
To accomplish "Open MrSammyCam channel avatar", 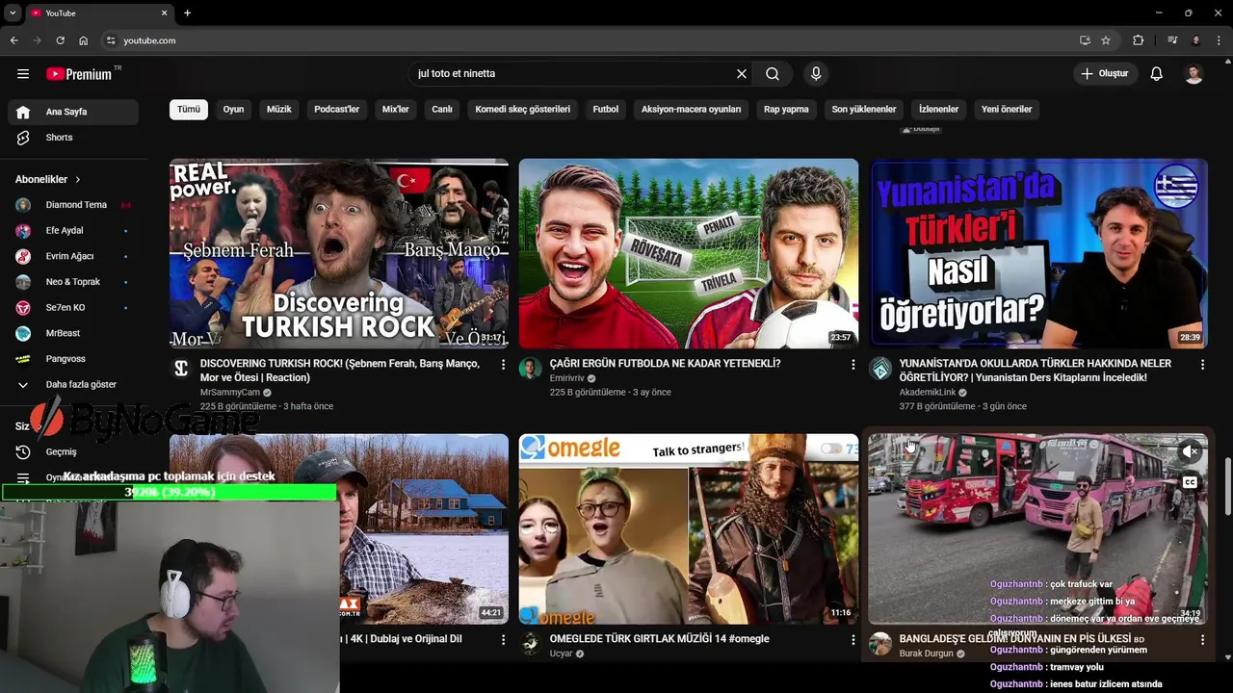I will coord(181,369).
